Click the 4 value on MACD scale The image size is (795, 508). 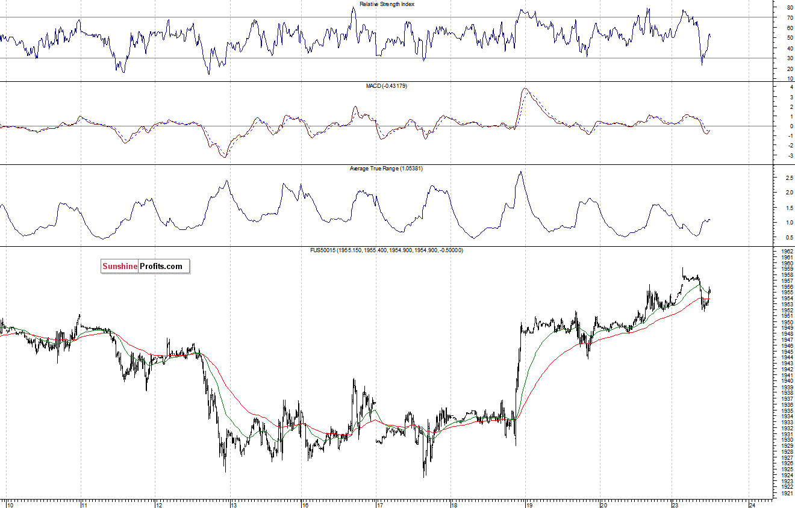[790, 87]
